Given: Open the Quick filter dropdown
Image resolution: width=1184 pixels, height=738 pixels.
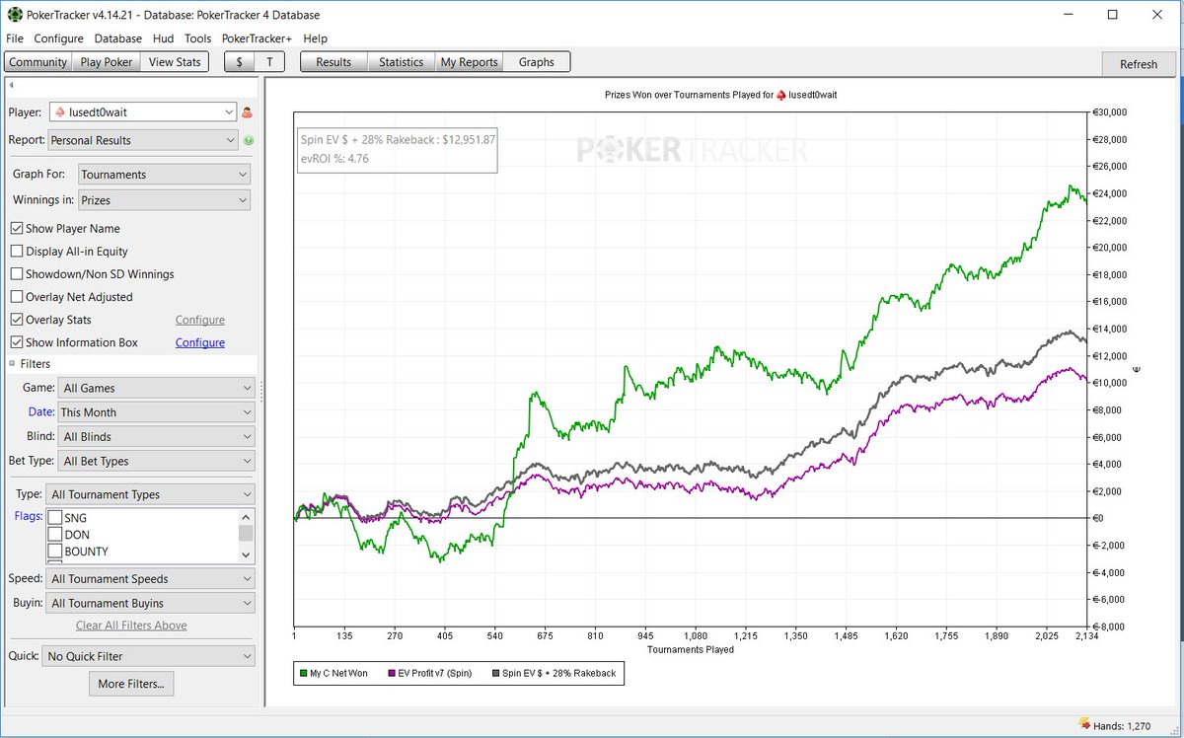Looking at the screenshot, I should tap(149, 655).
